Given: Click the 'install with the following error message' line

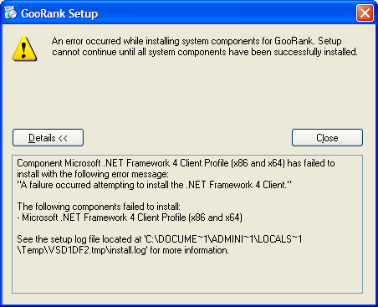Looking at the screenshot, I should (x=93, y=174).
